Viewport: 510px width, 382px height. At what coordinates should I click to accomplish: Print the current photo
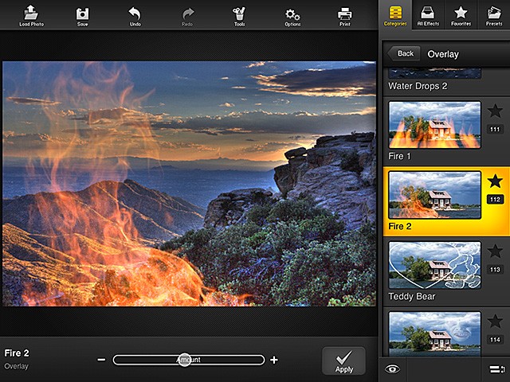345,14
